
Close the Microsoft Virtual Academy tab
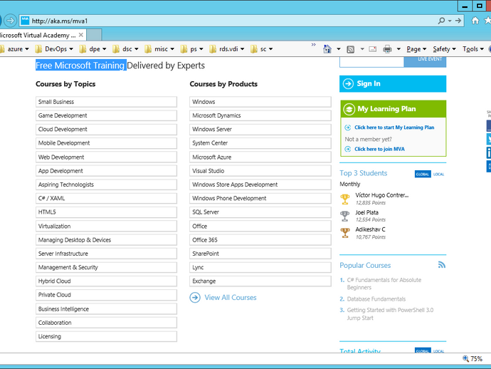pyautogui.click(x=81, y=35)
